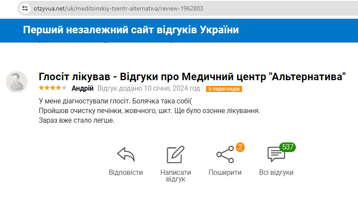Click the share nodes icon
This screenshot has height=202, width=358.
point(225,154)
